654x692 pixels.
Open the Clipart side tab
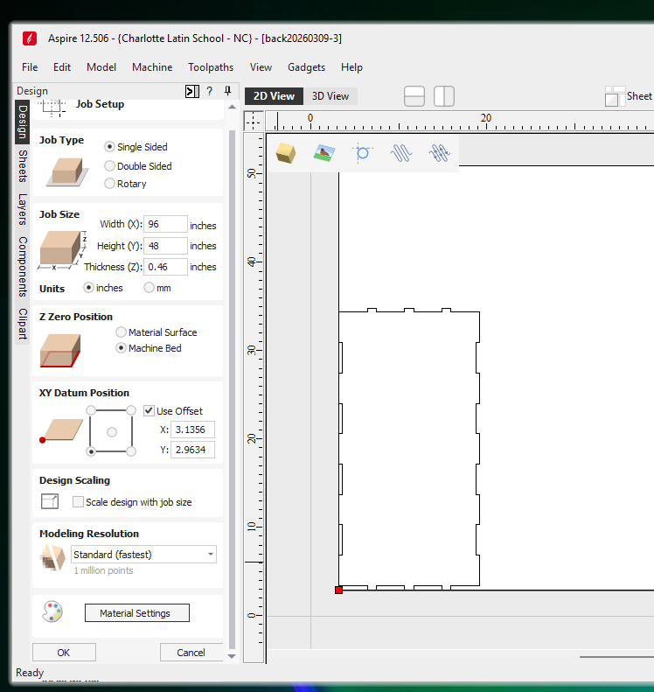23,324
